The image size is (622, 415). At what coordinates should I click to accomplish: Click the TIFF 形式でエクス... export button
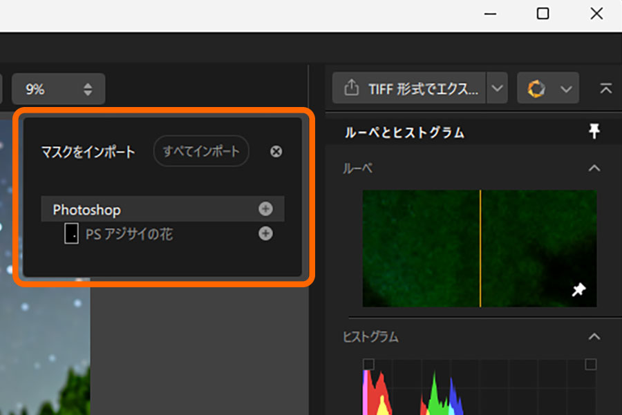409,88
